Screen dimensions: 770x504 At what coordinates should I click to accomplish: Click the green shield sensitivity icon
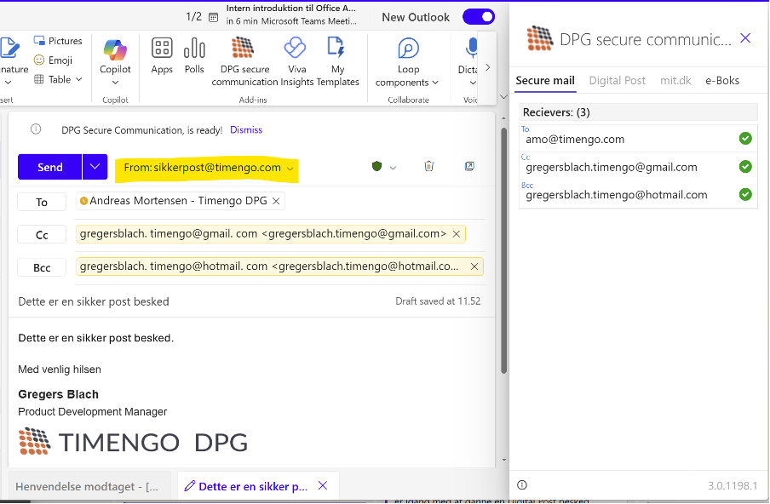pyautogui.click(x=376, y=166)
